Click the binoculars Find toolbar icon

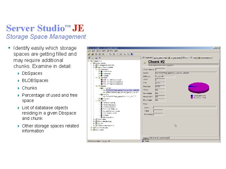pos(121,54)
